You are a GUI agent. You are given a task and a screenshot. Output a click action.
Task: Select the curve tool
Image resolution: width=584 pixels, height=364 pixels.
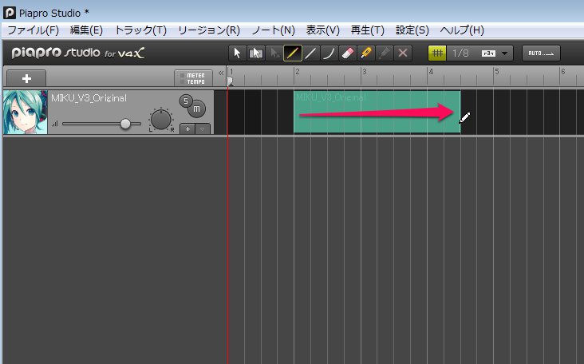pyautogui.click(x=329, y=53)
